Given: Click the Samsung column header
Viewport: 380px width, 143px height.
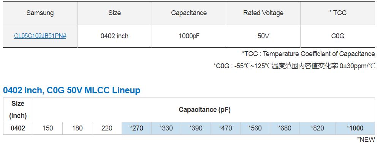Looking at the screenshot, I should [40, 13].
